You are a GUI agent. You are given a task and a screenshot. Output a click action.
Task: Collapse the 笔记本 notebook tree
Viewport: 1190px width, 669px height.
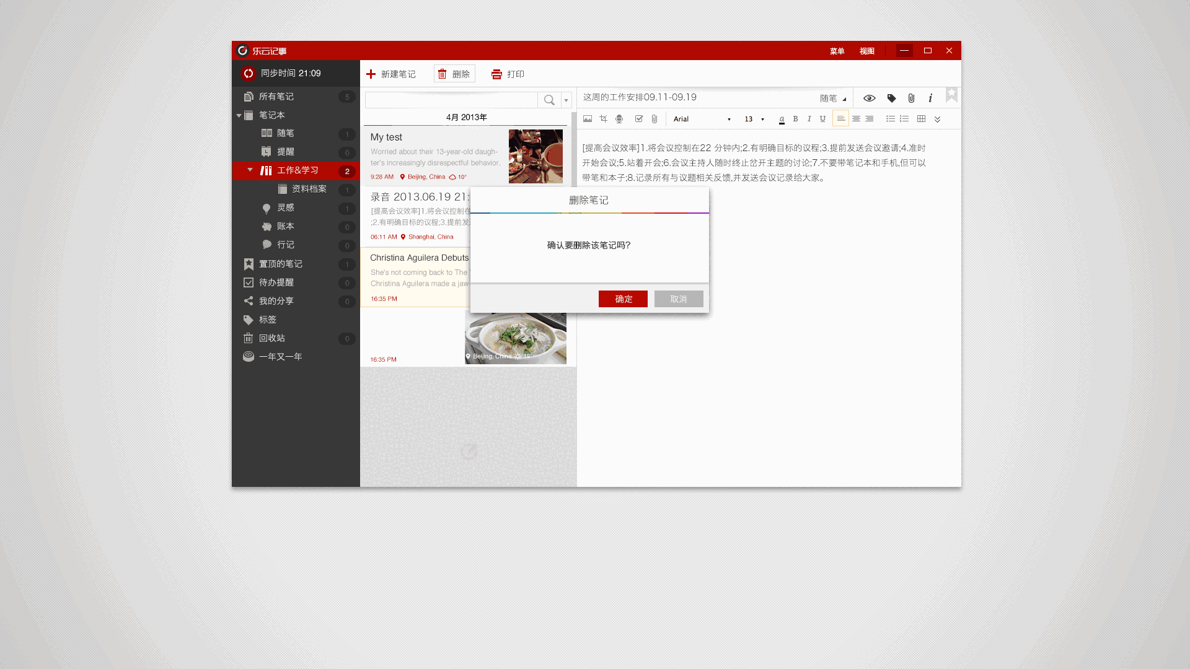coord(239,116)
